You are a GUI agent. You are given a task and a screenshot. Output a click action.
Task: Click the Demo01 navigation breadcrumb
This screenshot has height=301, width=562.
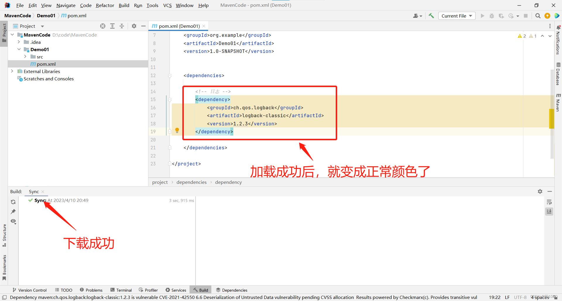coord(46,16)
